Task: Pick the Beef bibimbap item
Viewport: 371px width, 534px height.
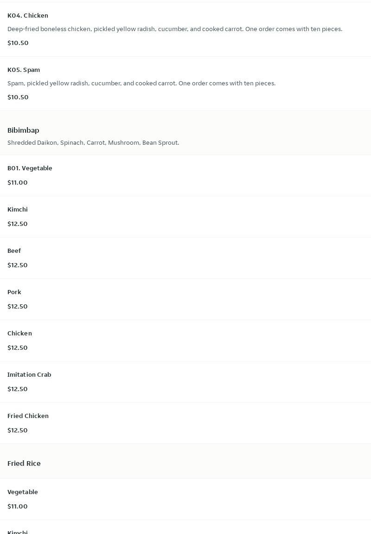Action: (14, 251)
